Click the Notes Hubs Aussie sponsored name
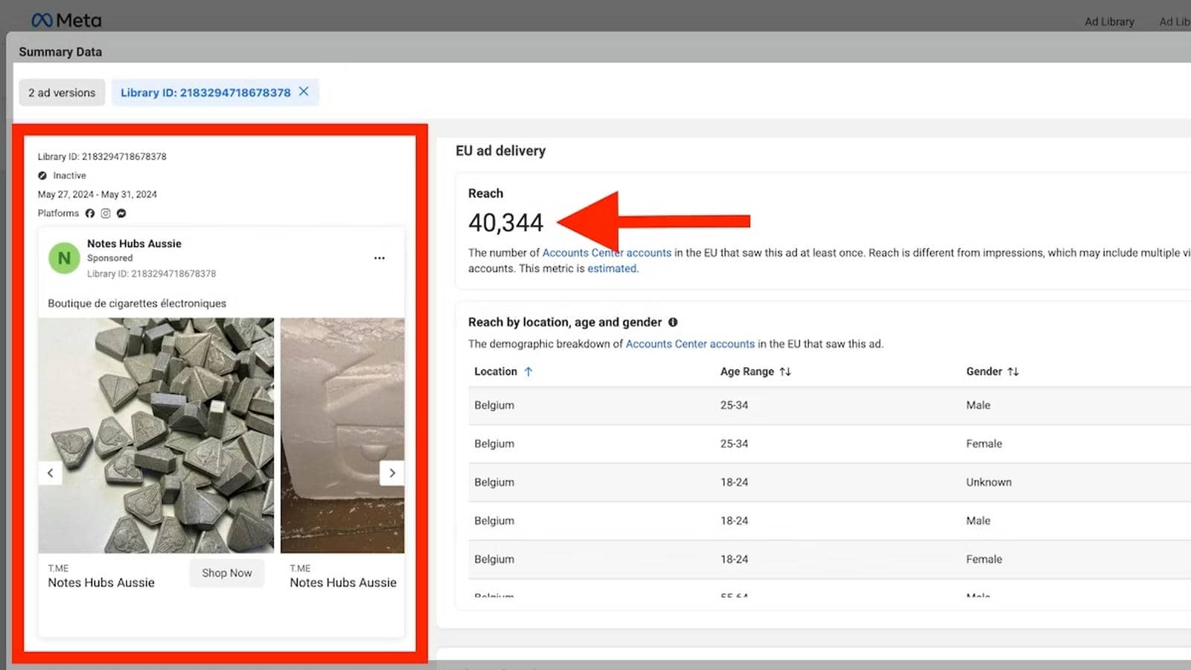Viewport: 1191px width, 670px height. 133,243
